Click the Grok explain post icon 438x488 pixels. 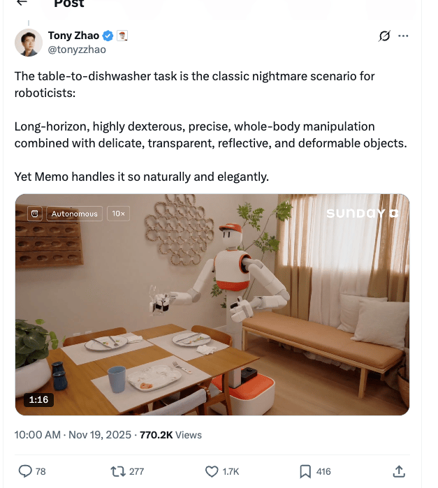pos(384,36)
